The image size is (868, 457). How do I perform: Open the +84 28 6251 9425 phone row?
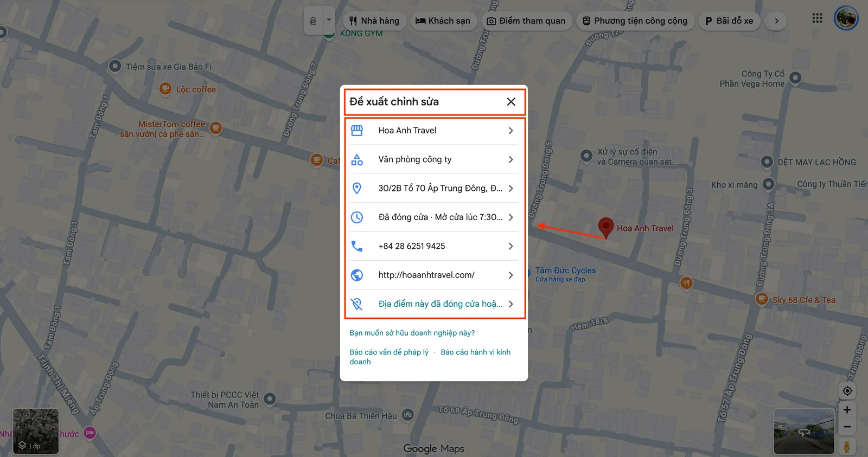[433, 246]
